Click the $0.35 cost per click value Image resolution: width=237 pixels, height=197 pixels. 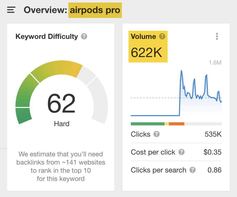coord(213,152)
